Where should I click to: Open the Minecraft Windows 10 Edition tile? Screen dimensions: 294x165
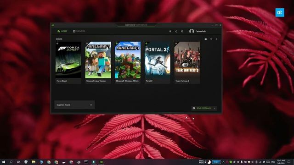coord(128,62)
